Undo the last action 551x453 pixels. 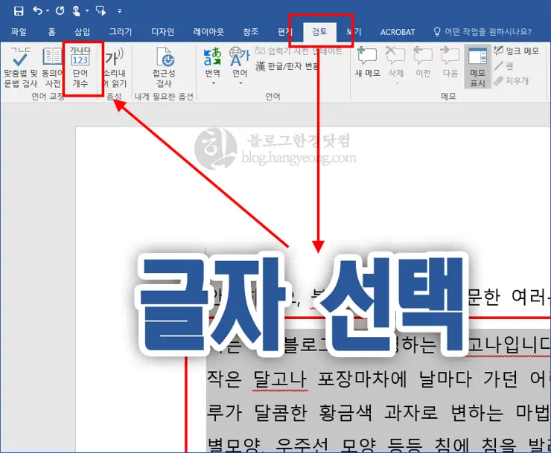[x=37, y=11]
